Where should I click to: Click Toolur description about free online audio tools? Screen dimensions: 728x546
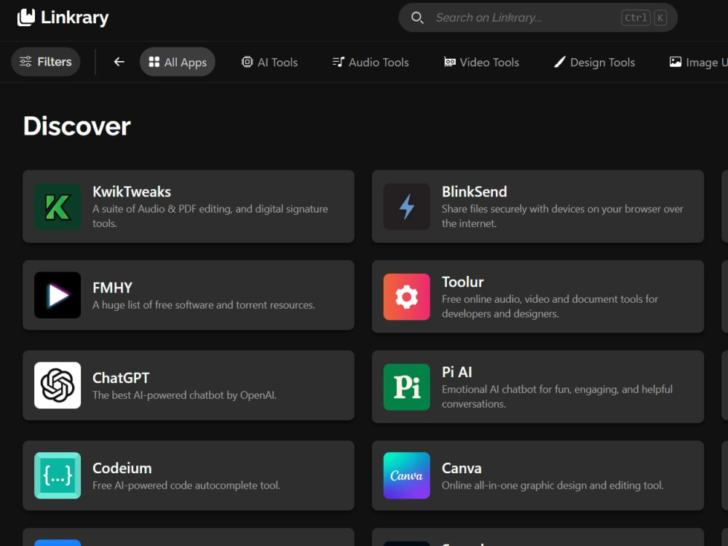pos(550,306)
